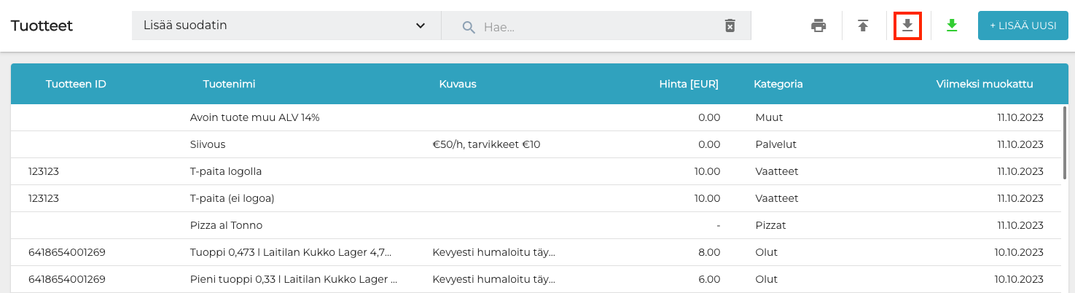The height and width of the screenshot is (293, 1075).
Task: Open the Lisää suodatin dropdown
Action: pos(277,26)
